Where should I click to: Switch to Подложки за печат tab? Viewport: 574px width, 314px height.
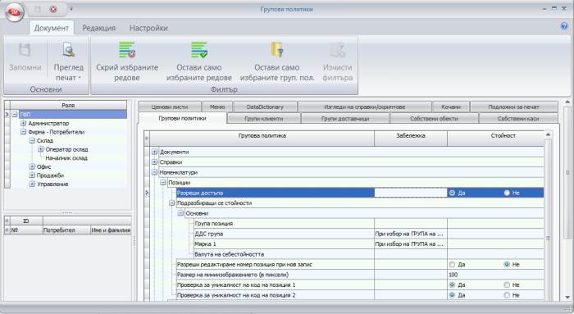(x=513, y=107)
